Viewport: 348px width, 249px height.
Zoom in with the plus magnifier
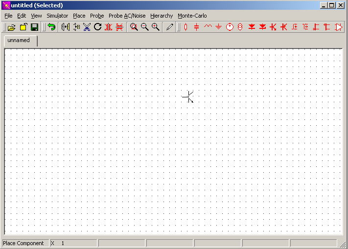(156, 27)
